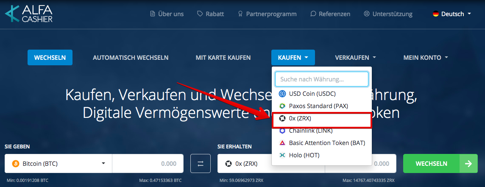Image resolution: width=485 pixels, height=187 pixels.
Task: Click the Min: 59.06962973 ZRX text
Action: coord(242,180)
